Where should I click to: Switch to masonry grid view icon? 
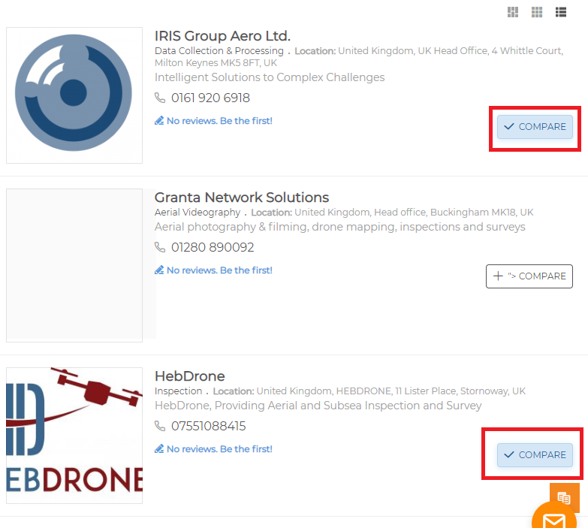click(513, 12)
